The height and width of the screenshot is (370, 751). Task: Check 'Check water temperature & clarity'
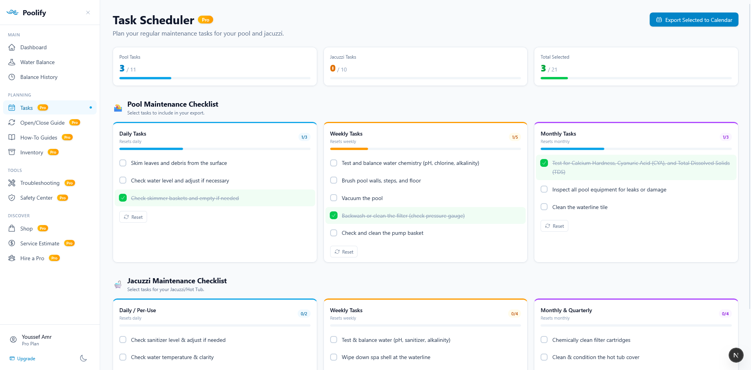coord(123,357)
